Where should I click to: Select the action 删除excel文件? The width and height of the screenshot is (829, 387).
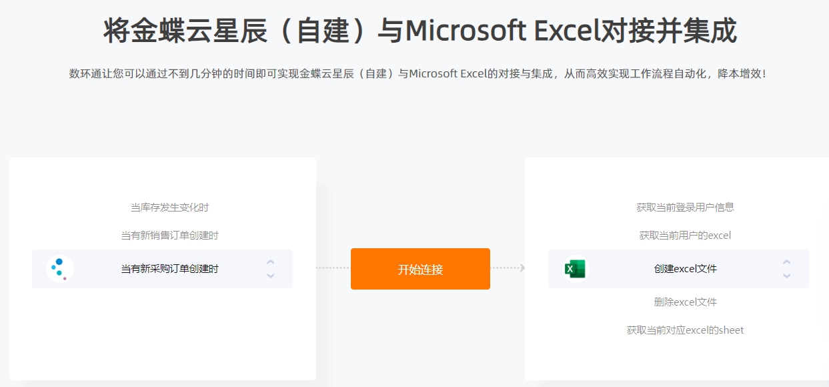pos(686,302)
